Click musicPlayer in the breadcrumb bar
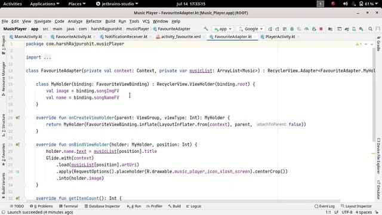382x215 pixels. coord(137,29)
